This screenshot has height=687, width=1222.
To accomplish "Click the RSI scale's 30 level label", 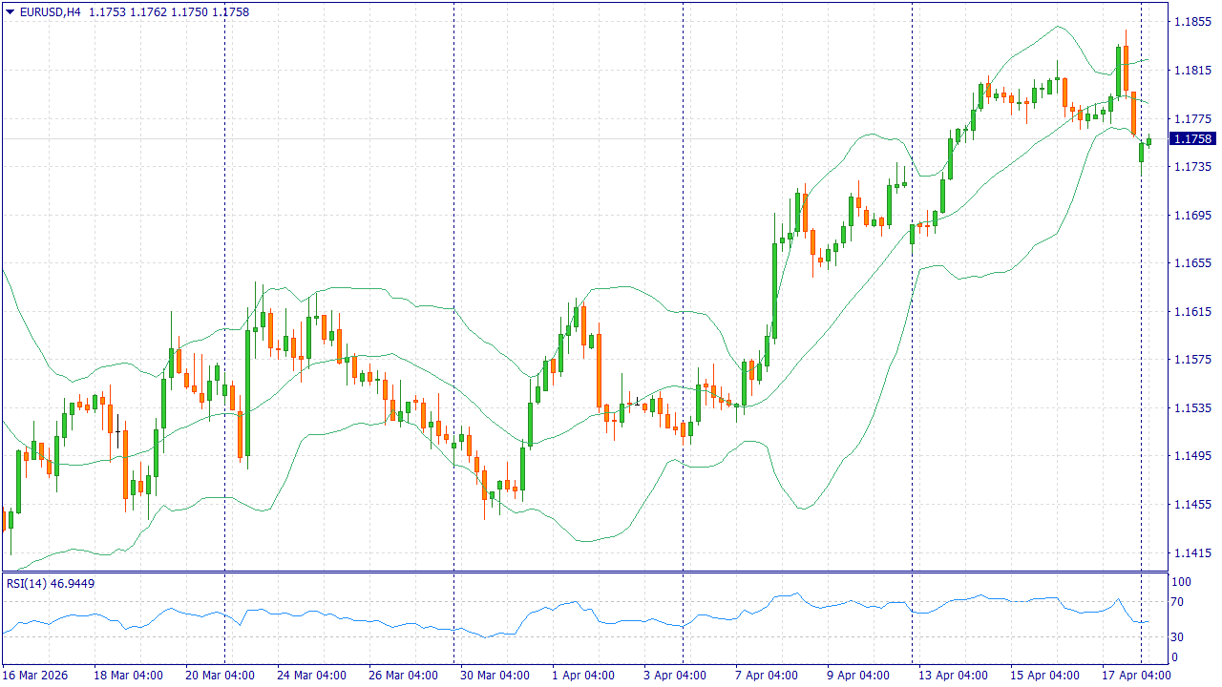I will 1178,637.
